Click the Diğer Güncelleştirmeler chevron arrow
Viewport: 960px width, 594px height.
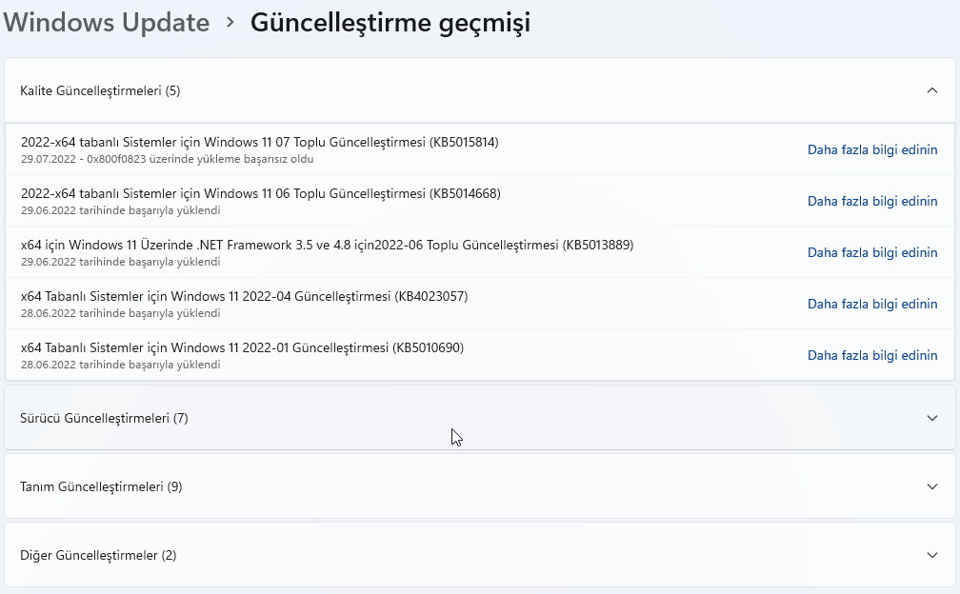[932, 555]
